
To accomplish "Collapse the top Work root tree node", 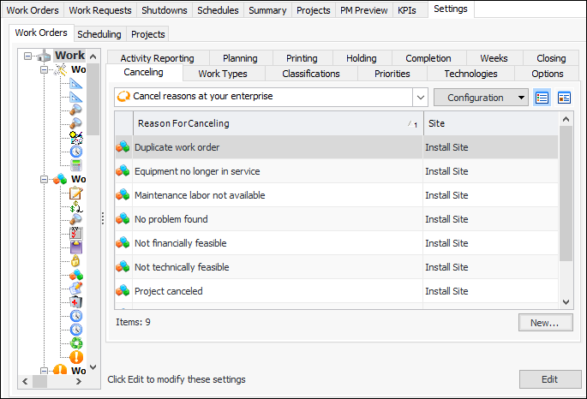I will coord(28,56).
